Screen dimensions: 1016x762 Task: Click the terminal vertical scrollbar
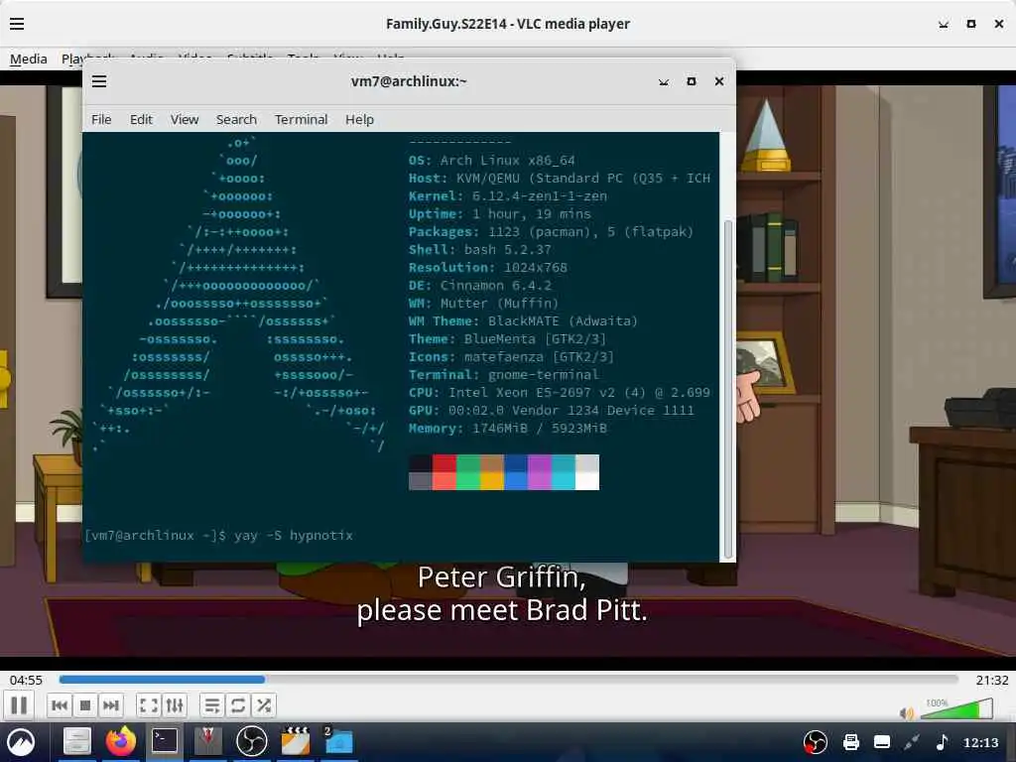(727, 389)
